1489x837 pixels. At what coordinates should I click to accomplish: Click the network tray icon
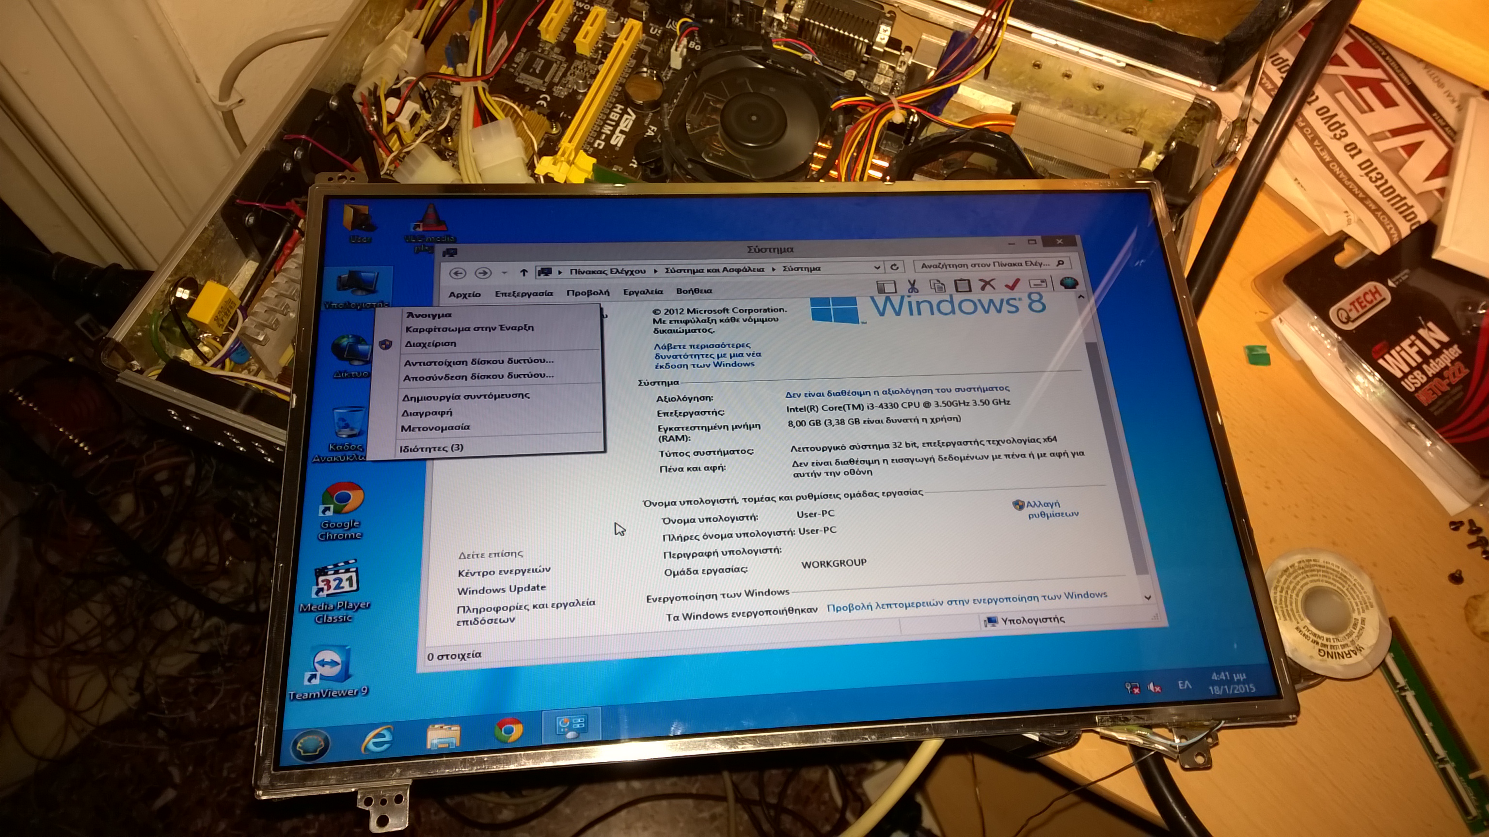[x=1132, y=688]
